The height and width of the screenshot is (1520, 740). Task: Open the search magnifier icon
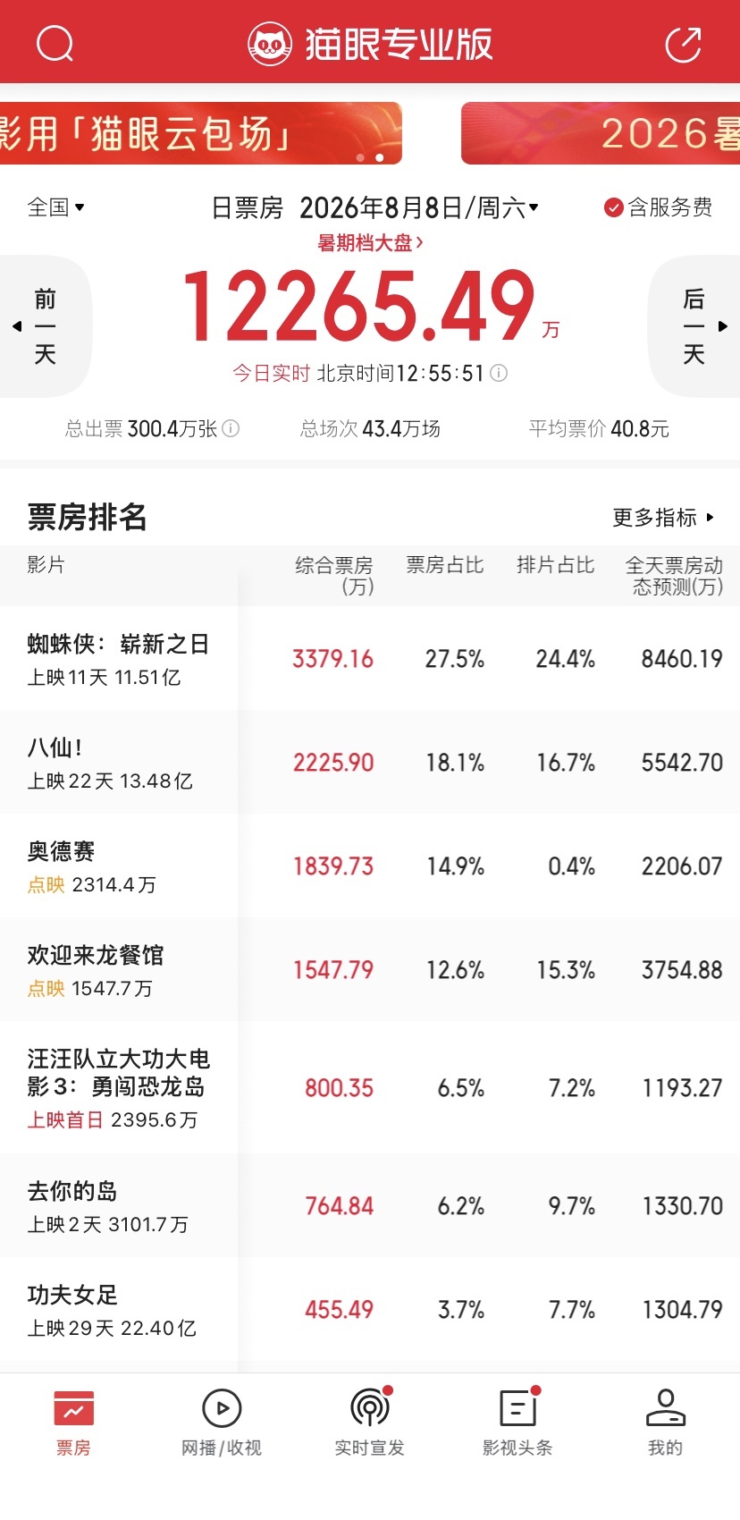(55, 43)
